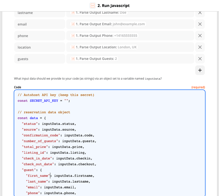Click the Code field label

(x=18, y=87)
